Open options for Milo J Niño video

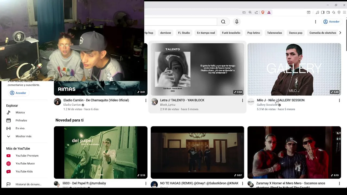pos(339,100)
